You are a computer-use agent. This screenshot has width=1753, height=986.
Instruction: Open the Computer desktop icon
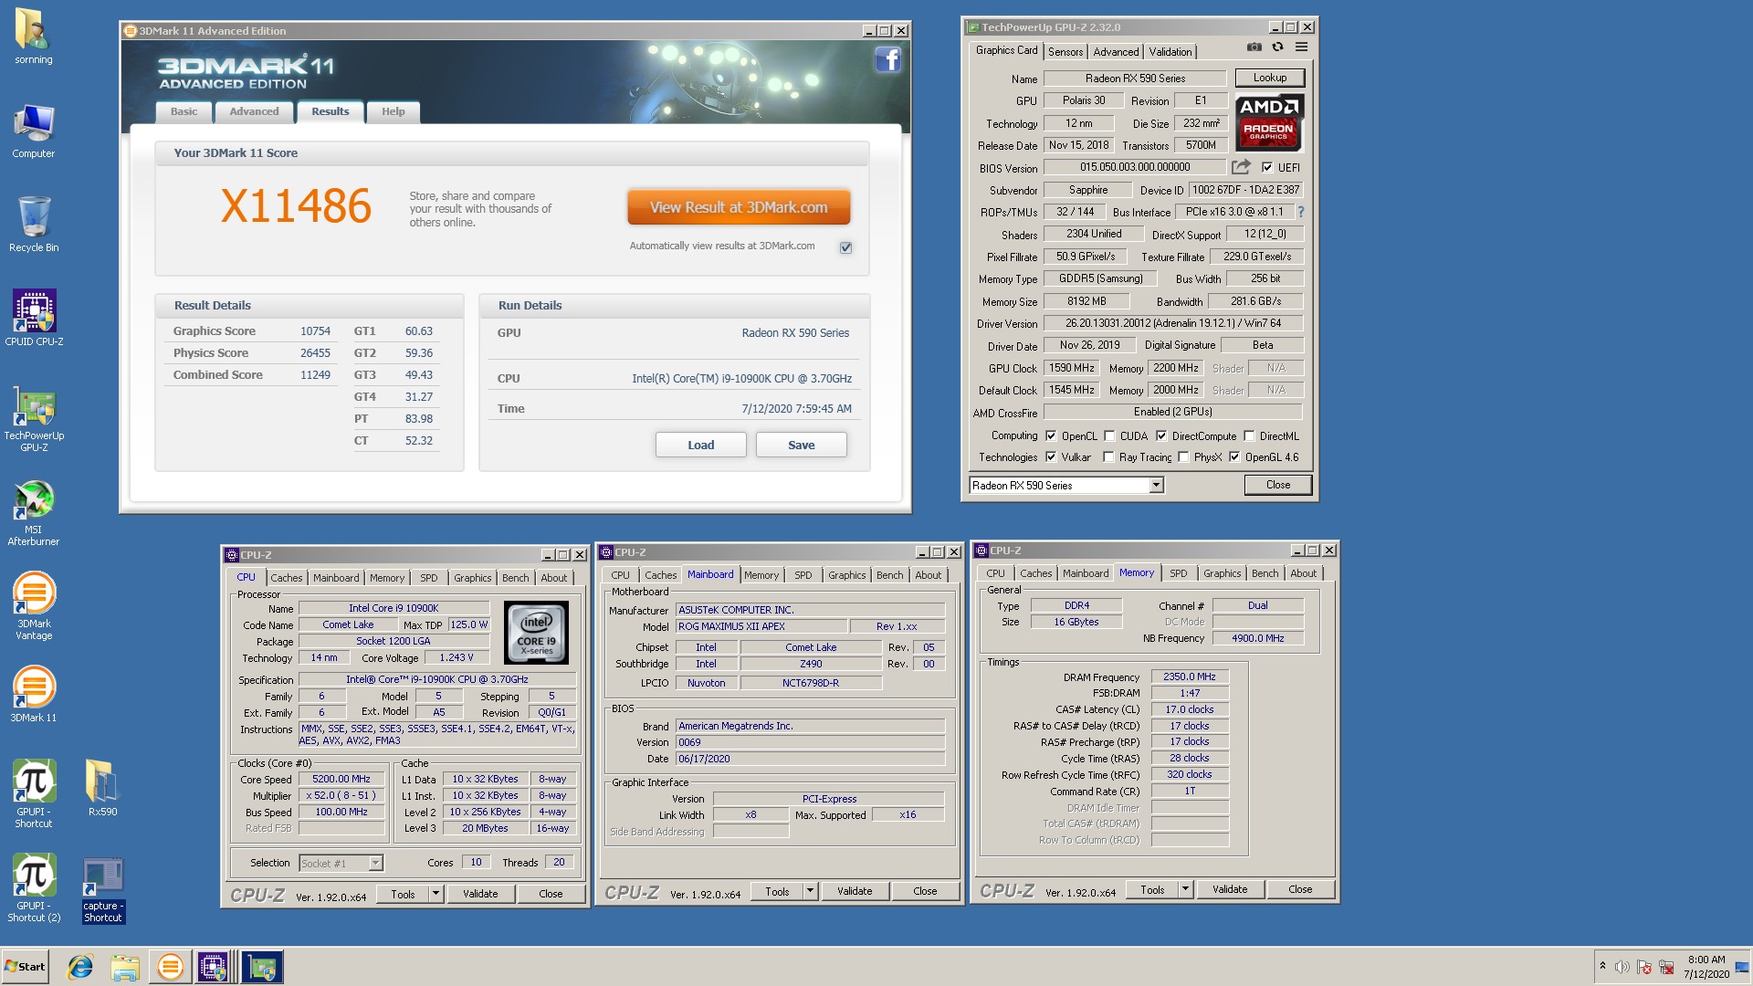(x=33, y=131)
